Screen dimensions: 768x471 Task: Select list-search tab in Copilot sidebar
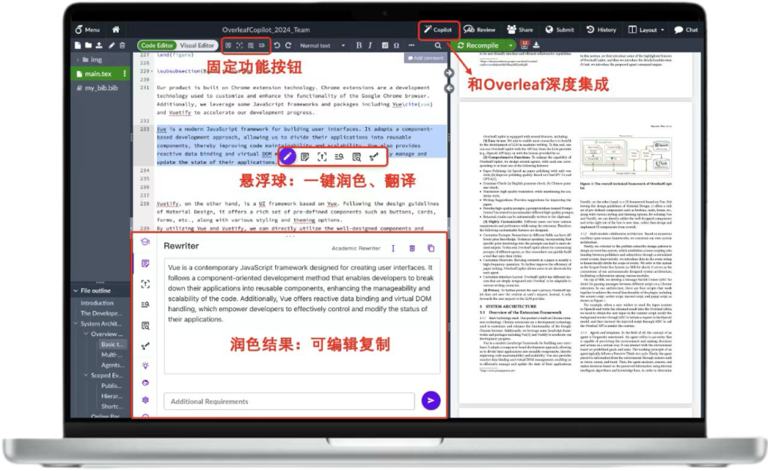(146, 305)
